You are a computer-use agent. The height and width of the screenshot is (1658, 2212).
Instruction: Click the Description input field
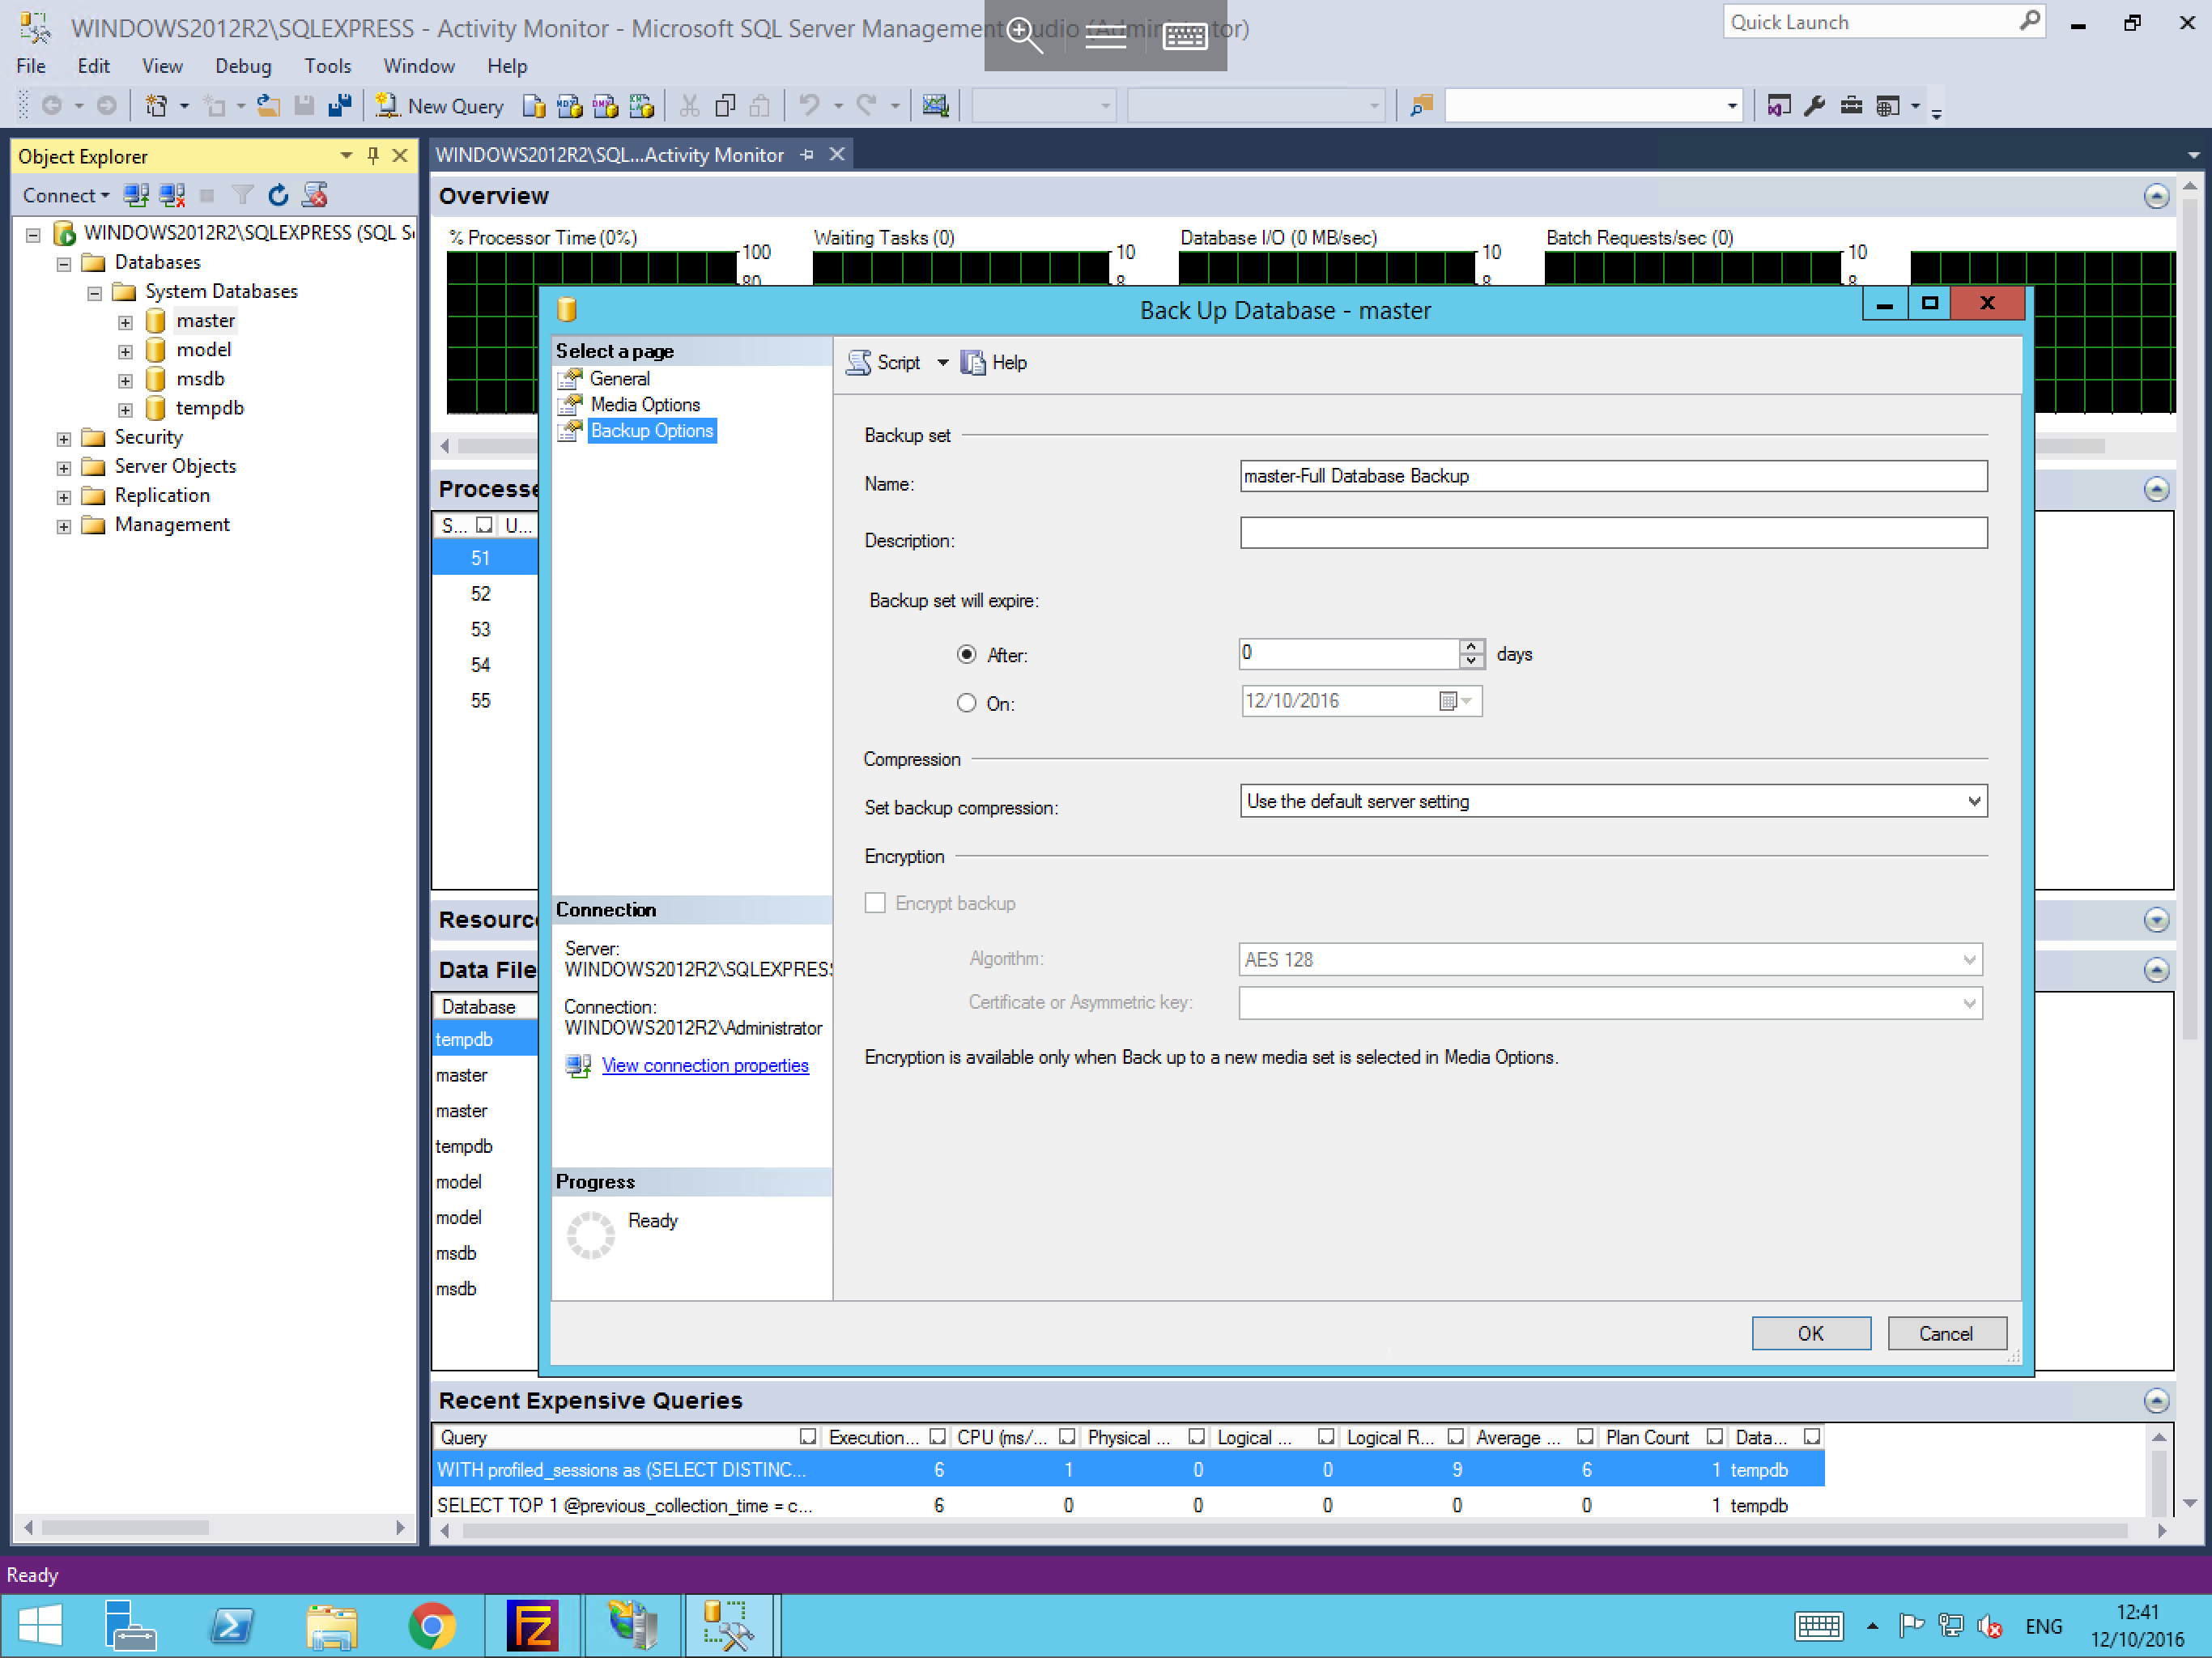[1613, 532]
